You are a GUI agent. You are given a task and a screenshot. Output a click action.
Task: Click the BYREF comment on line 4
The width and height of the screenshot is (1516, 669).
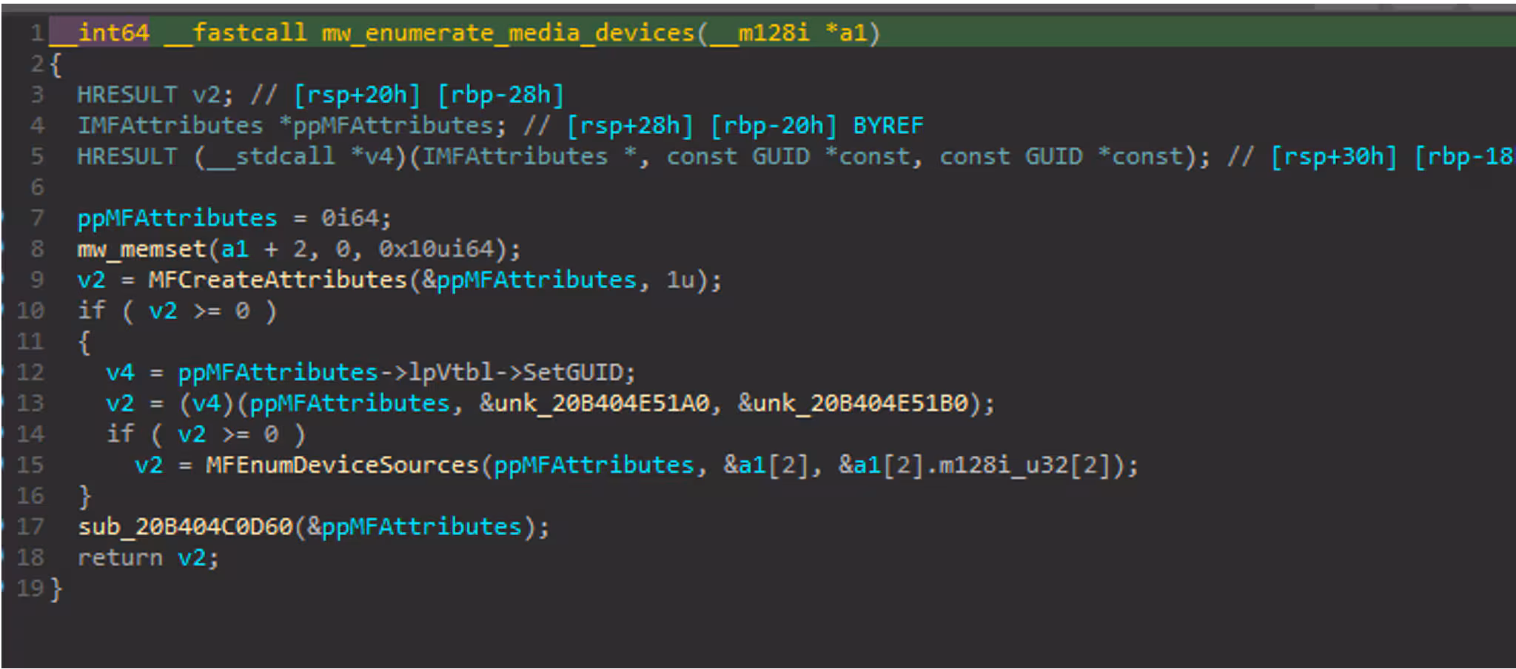point(888,125)
